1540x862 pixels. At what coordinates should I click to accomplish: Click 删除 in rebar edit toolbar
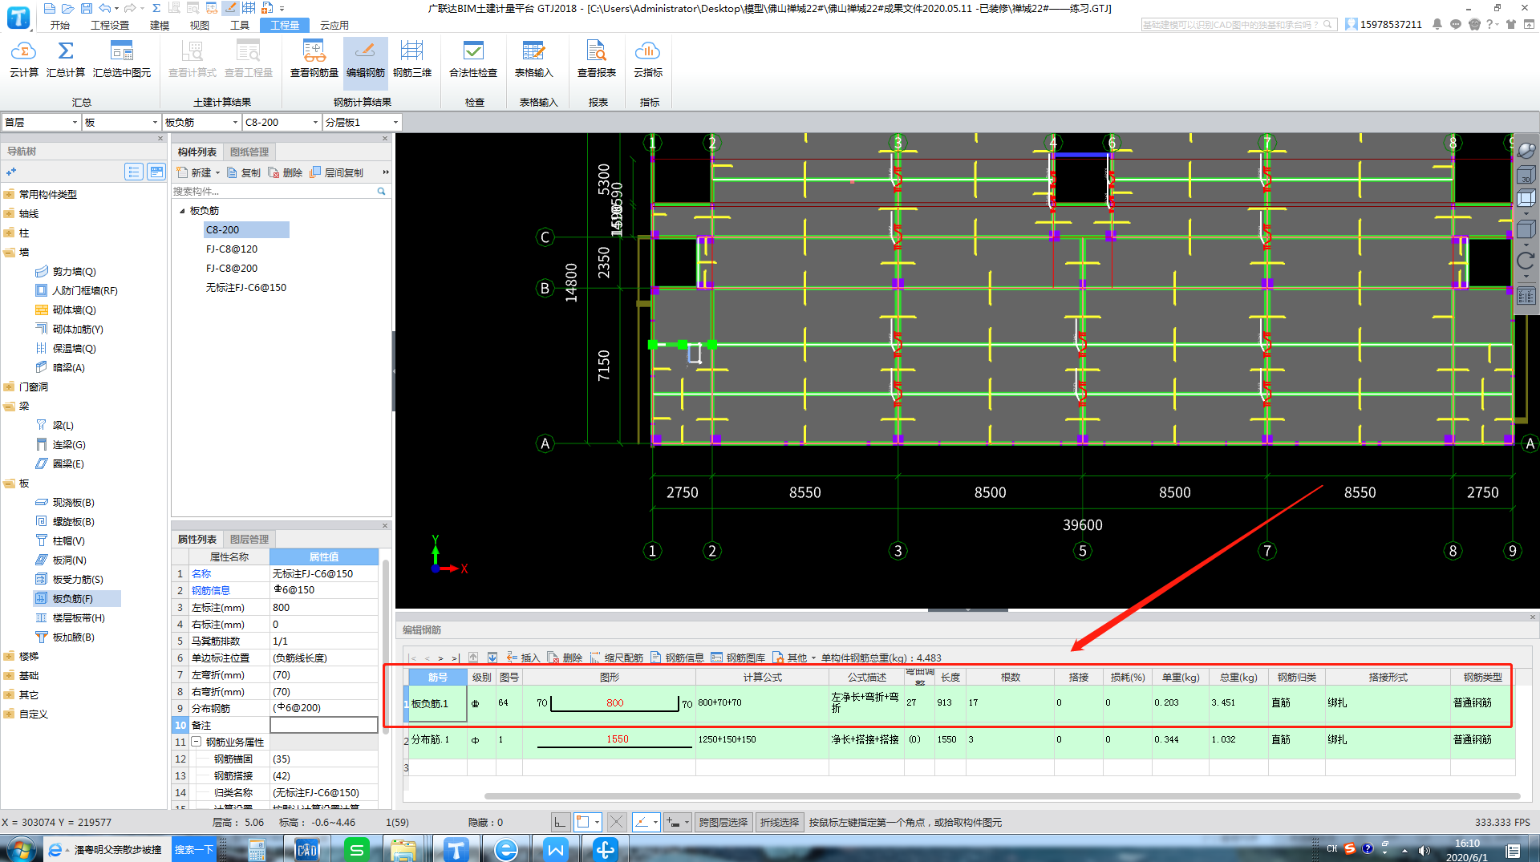(x=565, y=658)
